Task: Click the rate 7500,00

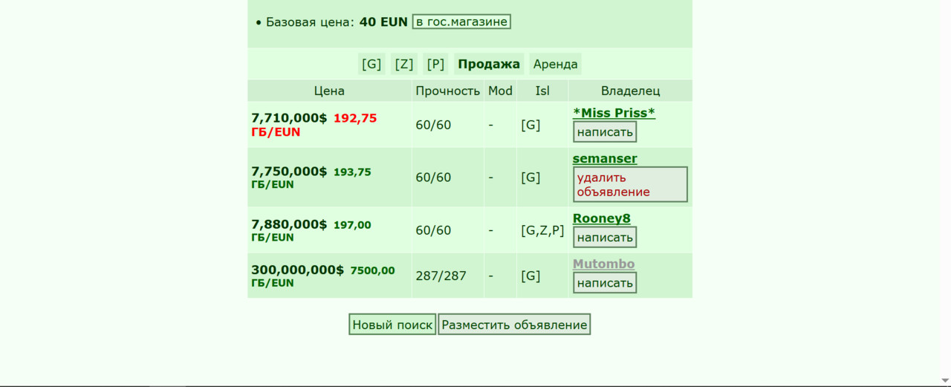Action: click(373, 271)
